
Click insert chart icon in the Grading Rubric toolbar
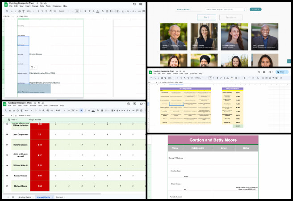(270, 78)
